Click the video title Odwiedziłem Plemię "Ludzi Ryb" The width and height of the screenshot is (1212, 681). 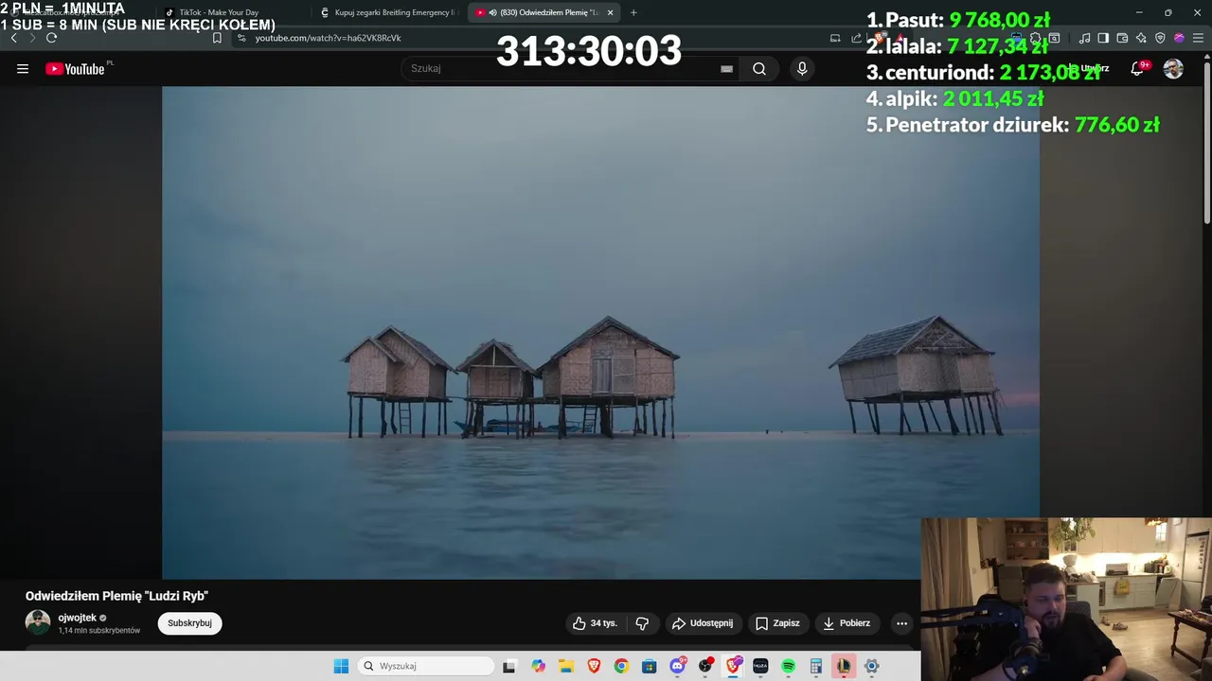[116, 596]
